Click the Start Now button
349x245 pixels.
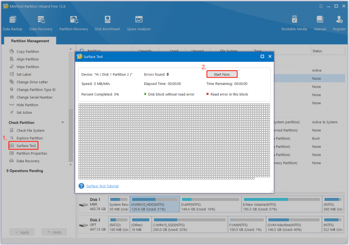click(222, 74)
